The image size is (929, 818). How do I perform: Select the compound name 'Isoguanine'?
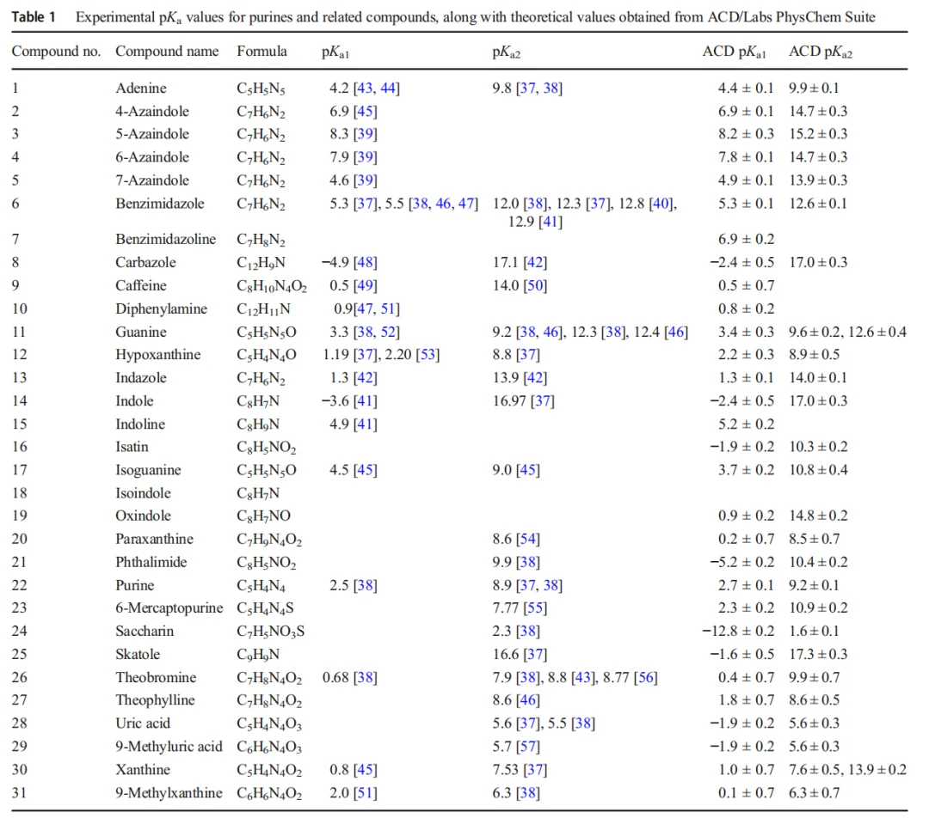148,470
